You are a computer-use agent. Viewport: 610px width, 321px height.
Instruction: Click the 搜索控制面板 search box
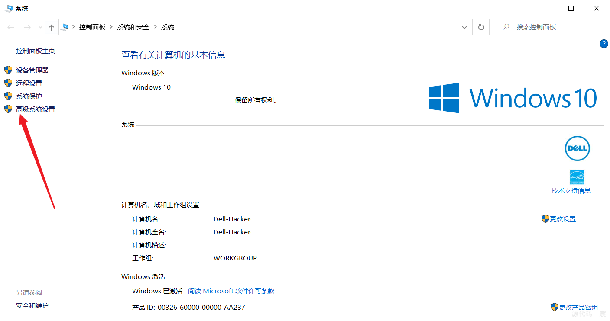point(549,27)
